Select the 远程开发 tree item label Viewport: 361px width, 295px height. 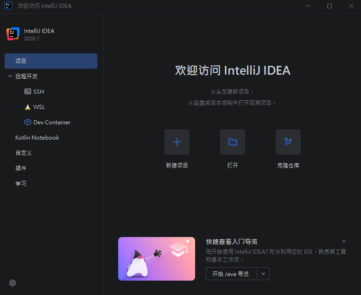click(26, 76)
